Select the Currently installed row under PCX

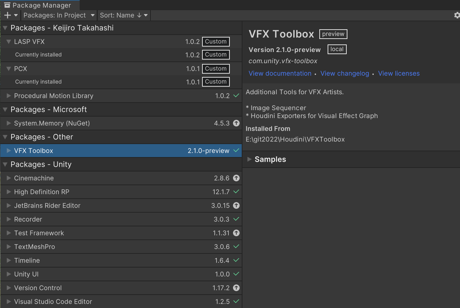pos(121,82)
